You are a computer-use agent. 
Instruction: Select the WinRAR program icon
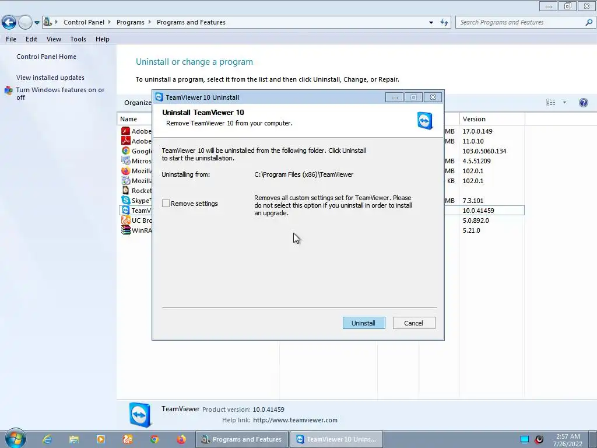click(126, 230)
